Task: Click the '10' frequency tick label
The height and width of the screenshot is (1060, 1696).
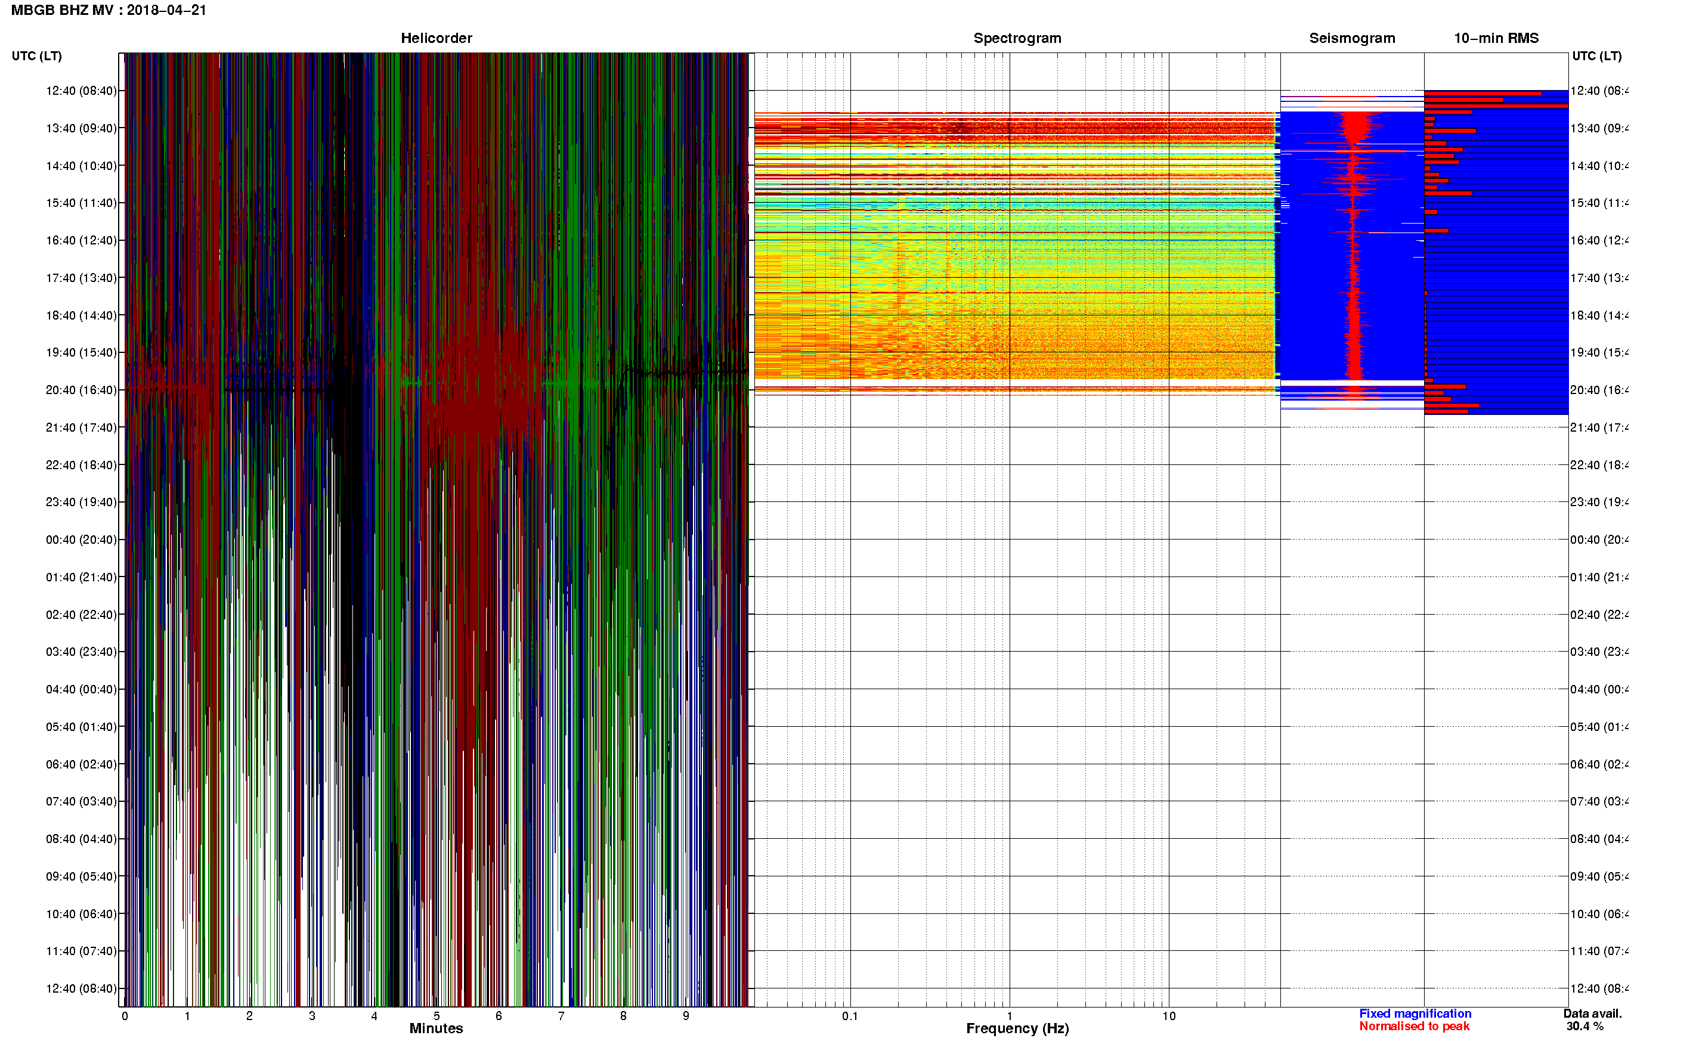Action: point(1169,1016)
